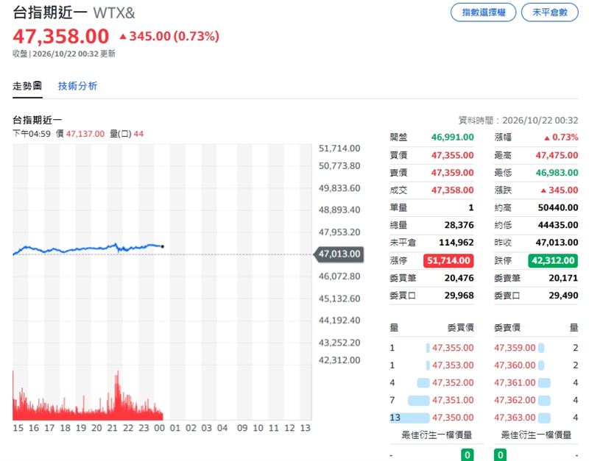The width and height of the screenshot is (589, 461).
Task: Click the up-triangle next to 0.73% in 漲幅 row
Action: click(x=547, y=138)
